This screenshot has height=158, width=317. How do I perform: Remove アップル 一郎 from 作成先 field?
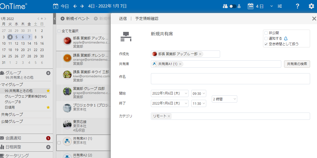(200, 54)
